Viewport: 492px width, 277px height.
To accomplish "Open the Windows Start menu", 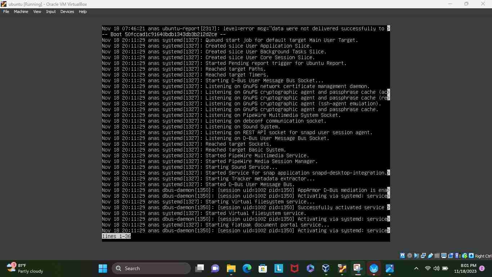I will click(103, 268).
